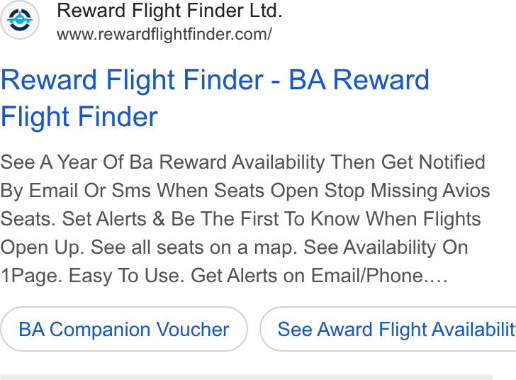Open the Reward Flight Finder Ltd. site name

(170, 11)
